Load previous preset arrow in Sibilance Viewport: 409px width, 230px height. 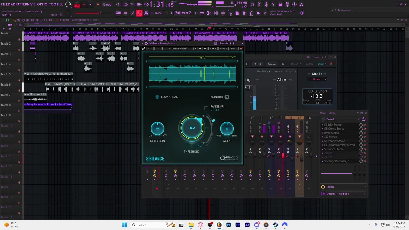[x=200, y=49]
